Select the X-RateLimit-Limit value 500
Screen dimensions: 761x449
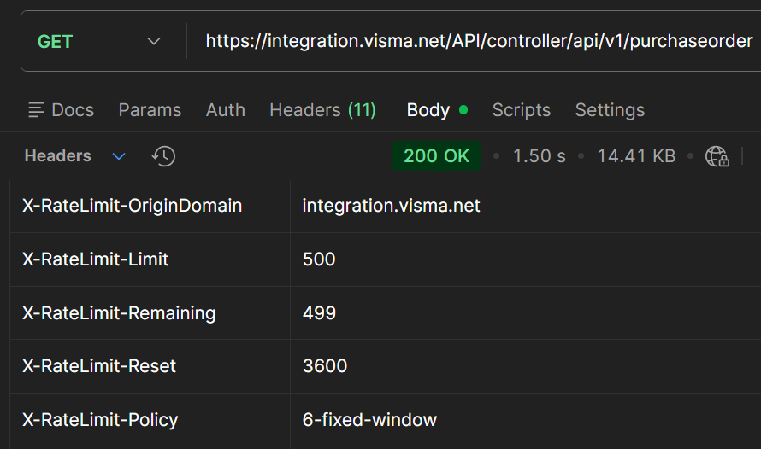click(319, 259)
